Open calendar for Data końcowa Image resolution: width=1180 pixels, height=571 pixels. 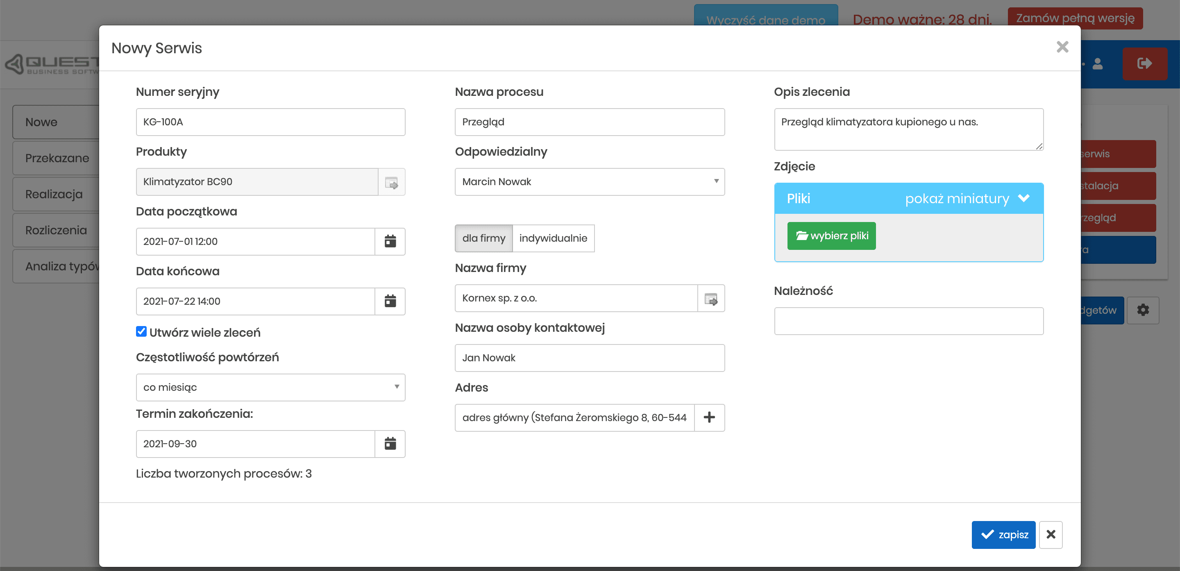point(390,301)
